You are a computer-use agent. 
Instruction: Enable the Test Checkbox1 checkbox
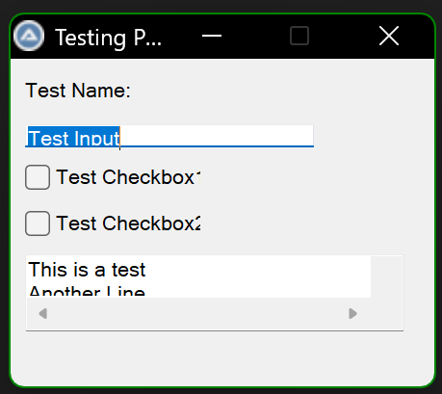pos(38,177)
